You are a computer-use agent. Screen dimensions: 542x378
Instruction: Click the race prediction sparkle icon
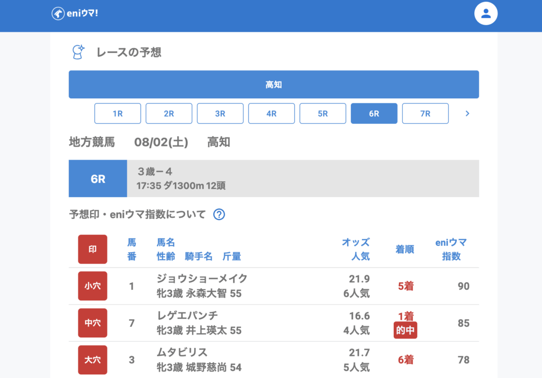(x=78, y=52)
